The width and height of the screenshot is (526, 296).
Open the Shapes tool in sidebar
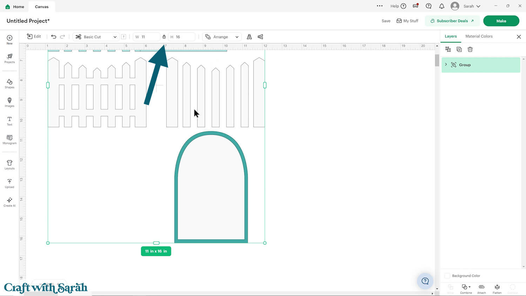click(9, 83)
